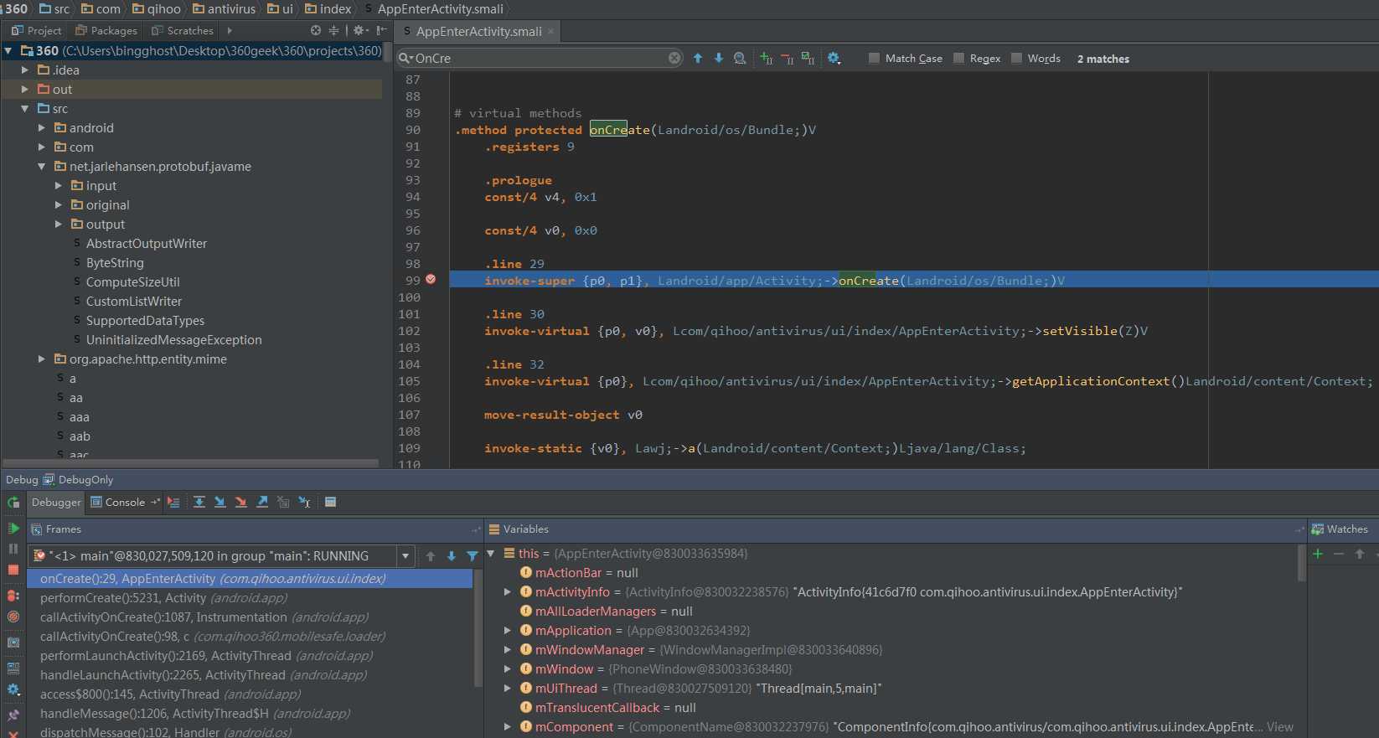Image resolution: width=1379 pixels, height=738 pixels.
Task: Click the View Breakpoints icon in debug sidebar
Action: (x=13, y=596)
